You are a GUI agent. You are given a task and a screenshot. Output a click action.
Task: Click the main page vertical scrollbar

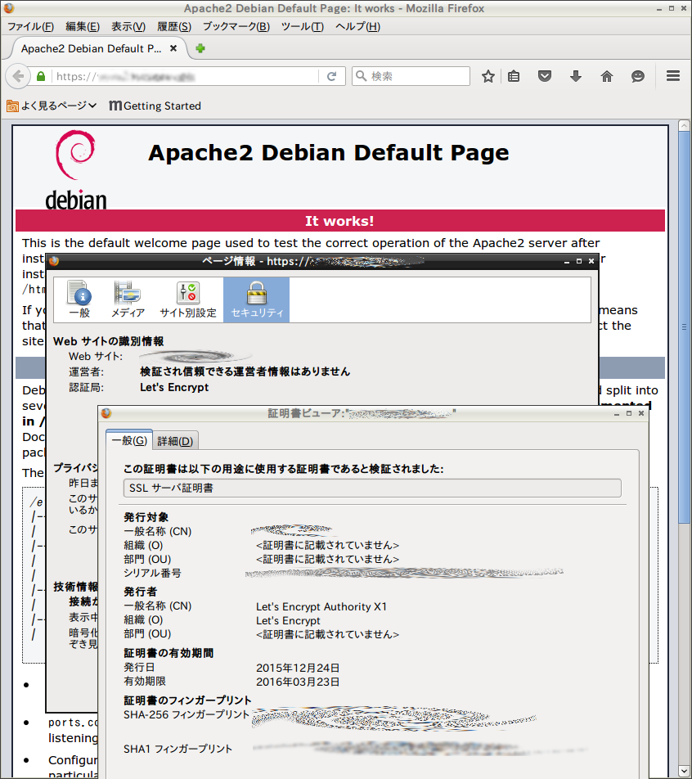click(684, 328)
